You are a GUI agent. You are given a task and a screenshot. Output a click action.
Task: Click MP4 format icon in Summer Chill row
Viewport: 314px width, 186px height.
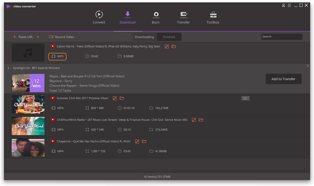pyautogui.click(x=54, y=108)
